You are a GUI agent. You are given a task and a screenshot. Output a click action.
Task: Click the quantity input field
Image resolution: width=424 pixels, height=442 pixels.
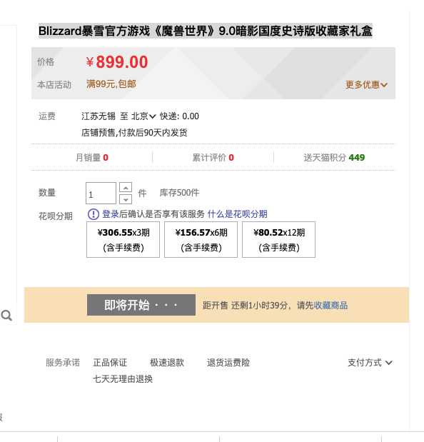click(101, 193)
